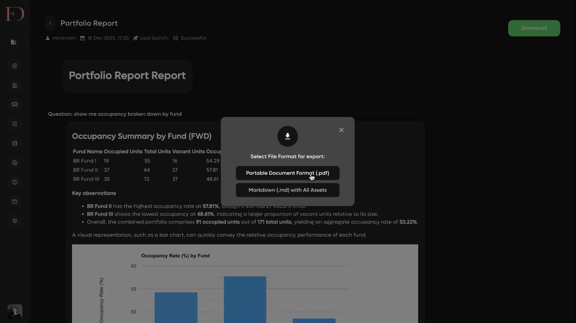Screen dimensions: 576x323
Task: Click the 48.61 occupancy value in table
Action: [212, 179]
